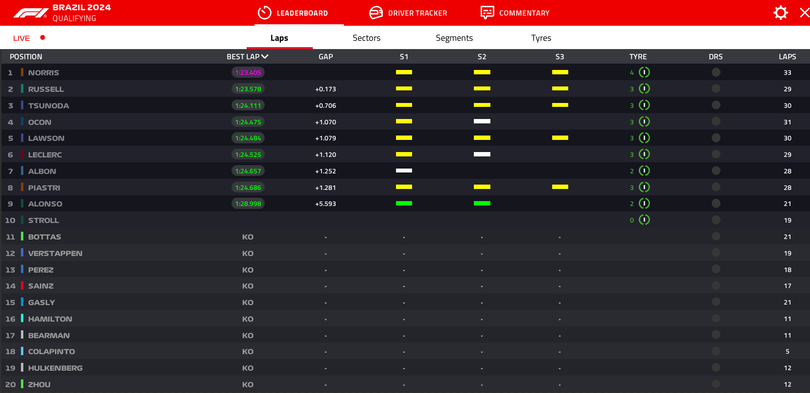Select Tsunoda best lap 1:24.111
The width and height of the screenshot is (810, 393).
[x=248, y=105]
